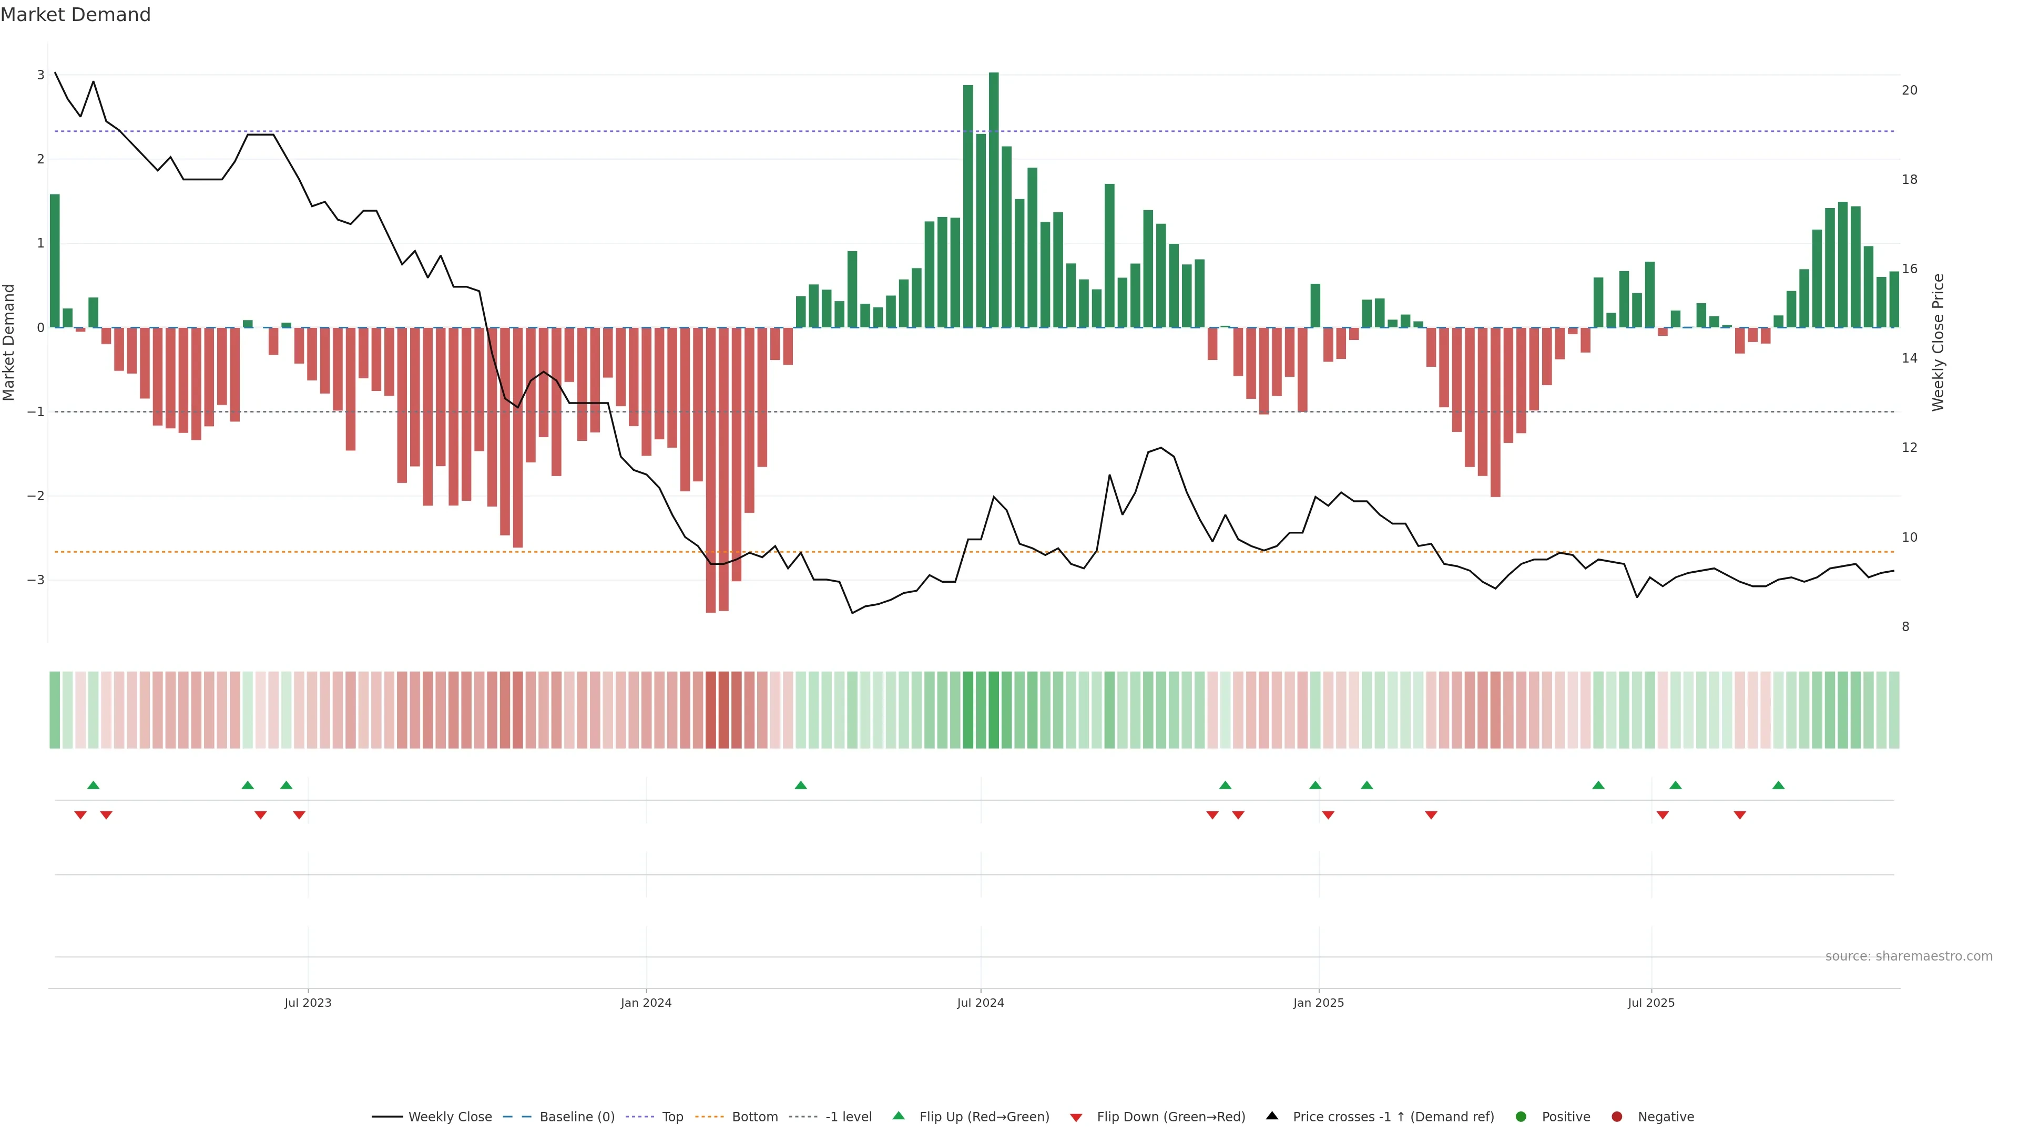Click the source sharemaestro.com text
The width and height of the screenshot is (2019, 1135).
click(1909, 956)
